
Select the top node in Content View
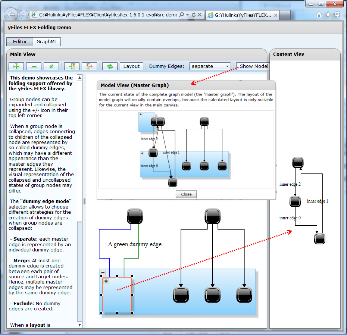298,163
